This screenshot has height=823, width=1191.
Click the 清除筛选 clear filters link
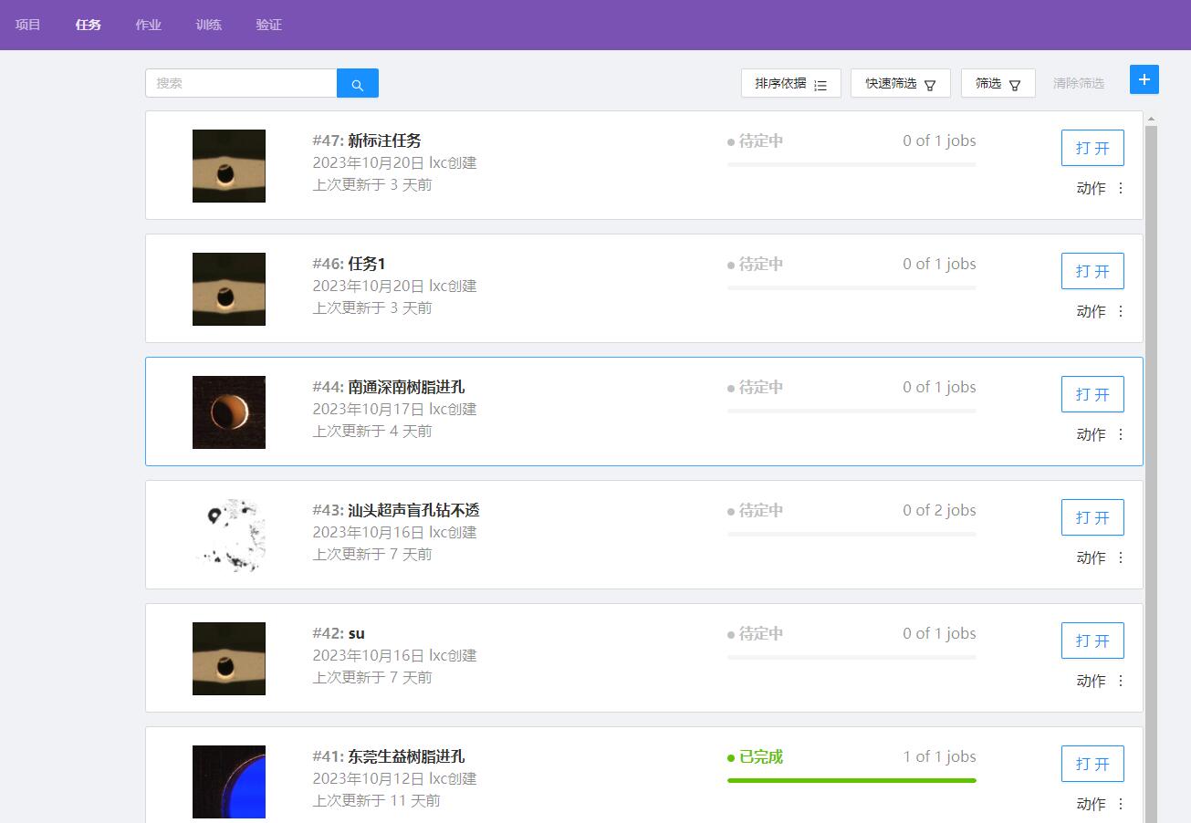coord(1078,84)
